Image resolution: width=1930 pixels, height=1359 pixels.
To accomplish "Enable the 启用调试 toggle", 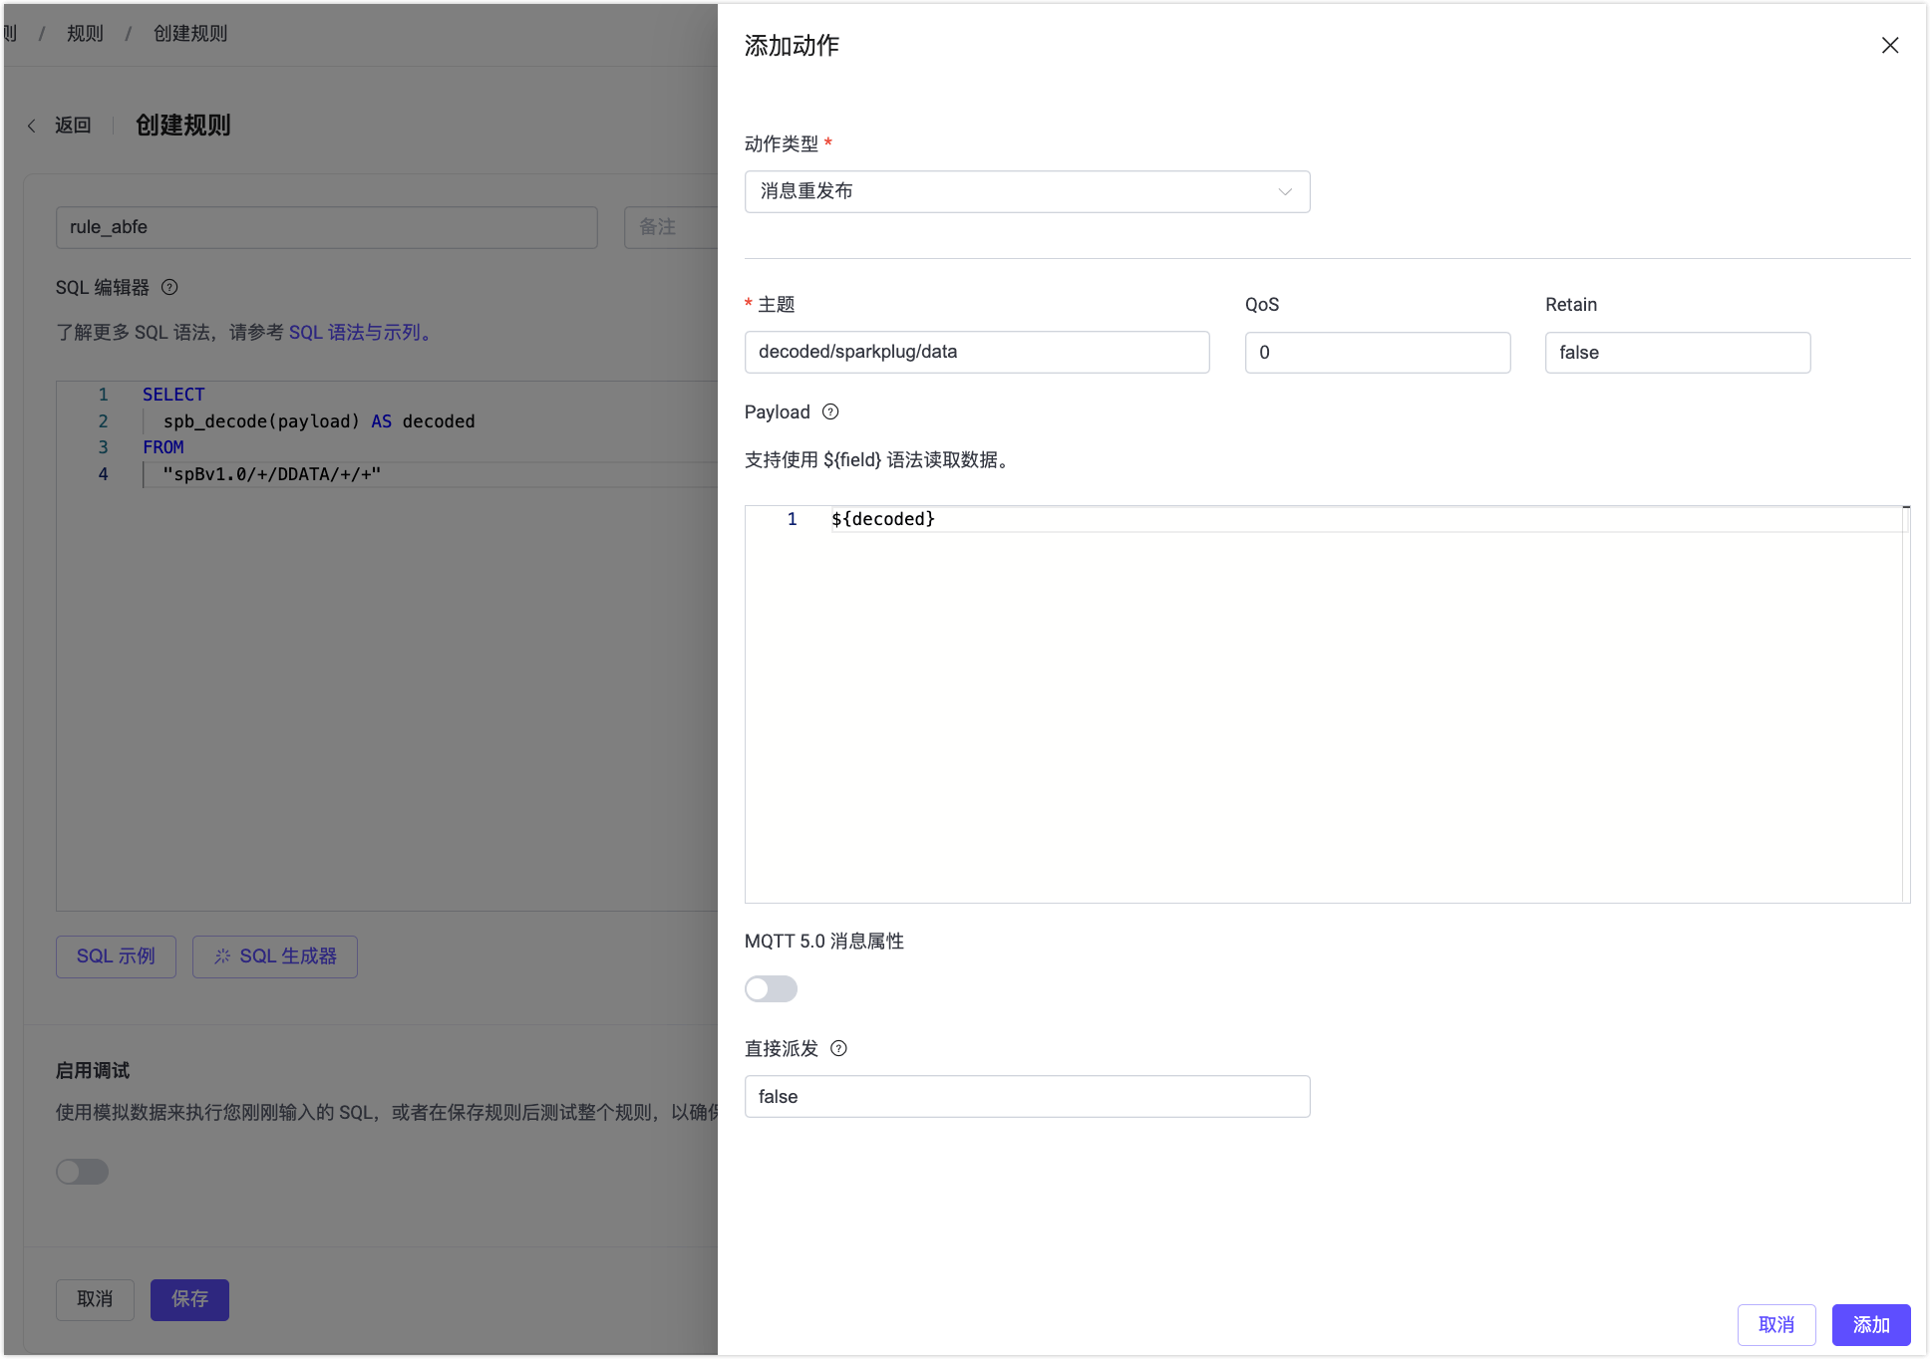I will [83, 1172].
